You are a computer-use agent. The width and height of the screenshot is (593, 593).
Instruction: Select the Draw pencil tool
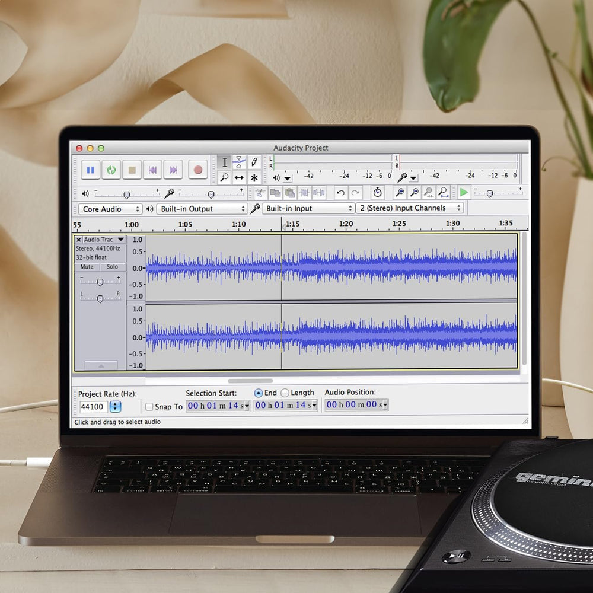(x=254, y=162)
